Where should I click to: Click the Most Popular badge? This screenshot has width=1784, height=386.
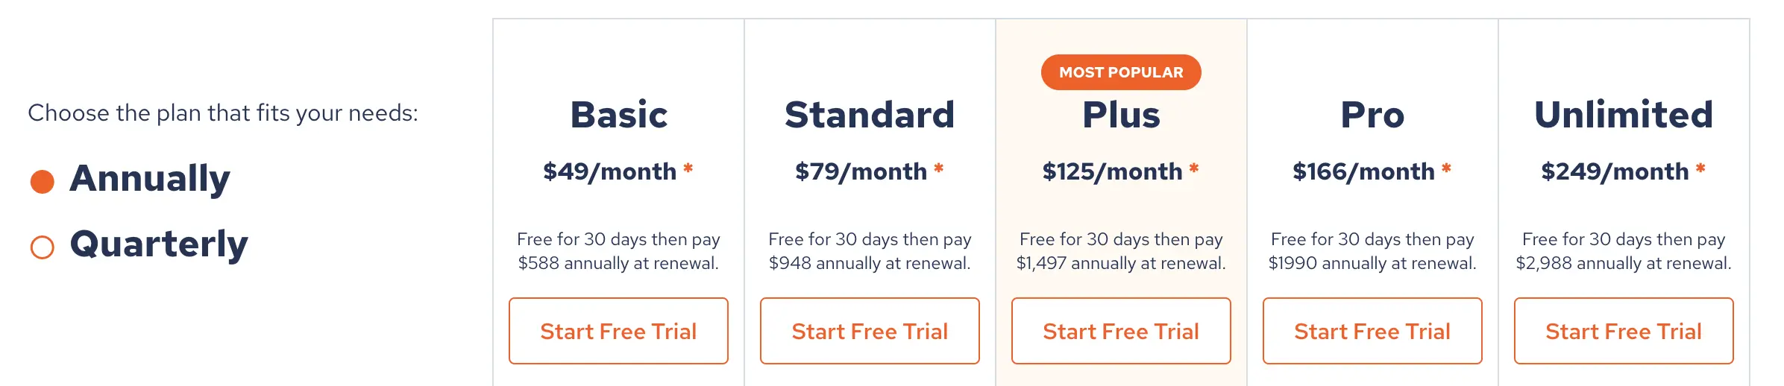(x=1121, y=72)
